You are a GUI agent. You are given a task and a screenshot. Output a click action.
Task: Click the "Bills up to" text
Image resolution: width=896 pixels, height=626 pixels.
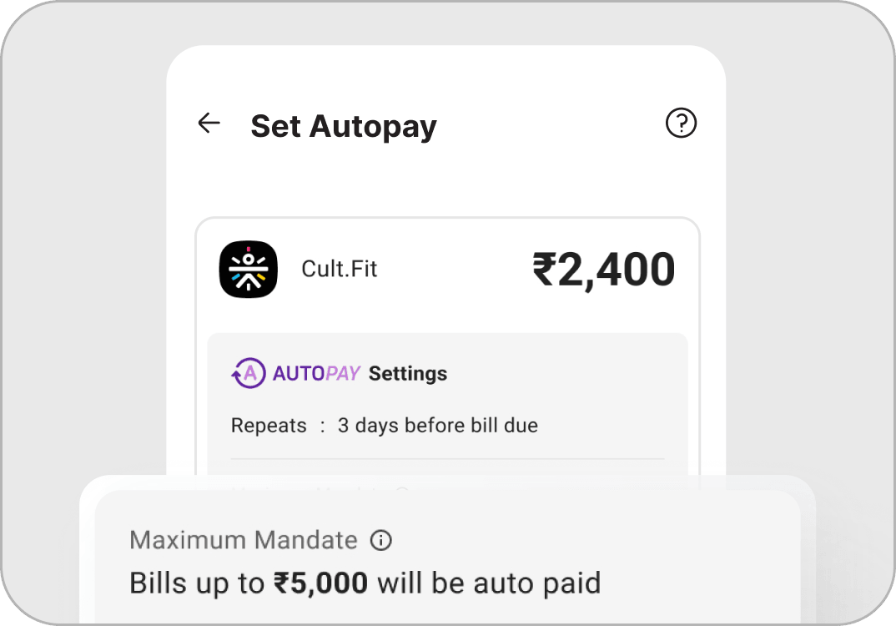[x=197, y=583]
